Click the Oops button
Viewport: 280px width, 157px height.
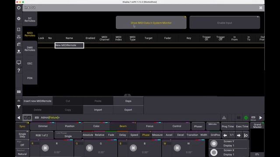128,101
